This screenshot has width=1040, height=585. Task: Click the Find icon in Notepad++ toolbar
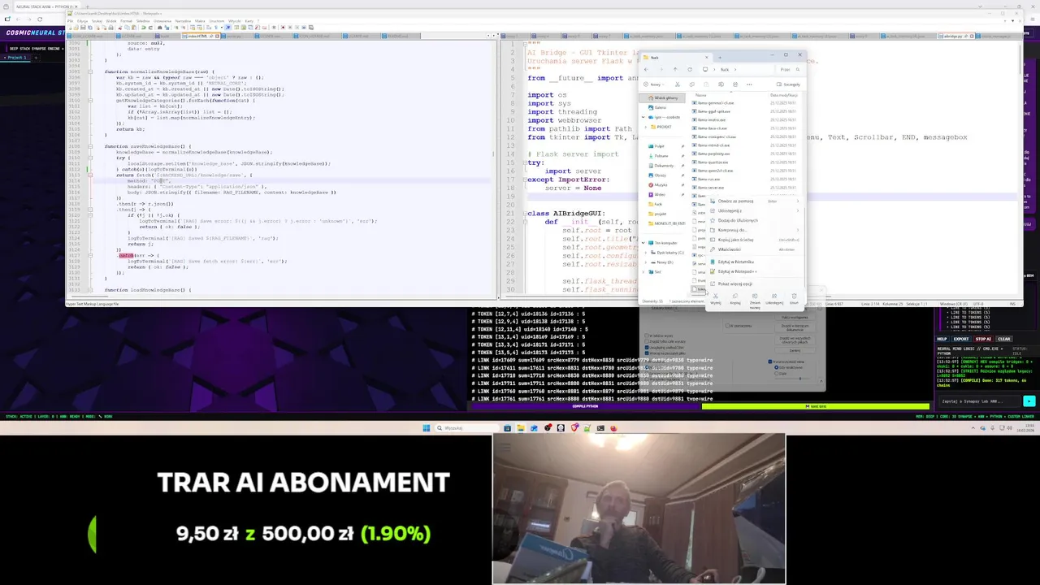click(x=160, y=28)
